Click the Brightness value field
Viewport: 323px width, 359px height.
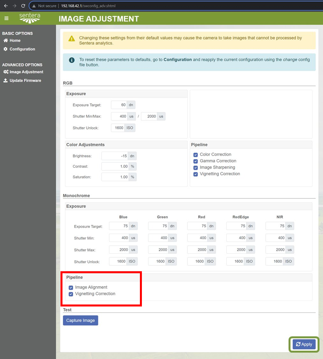point(115,156)
